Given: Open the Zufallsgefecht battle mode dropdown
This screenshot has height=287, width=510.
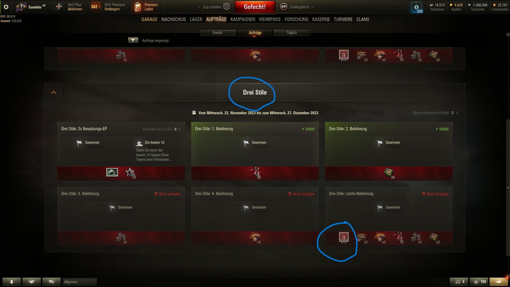Looking at the screenshot, I should pyautogui.click(x=297, y=7).
